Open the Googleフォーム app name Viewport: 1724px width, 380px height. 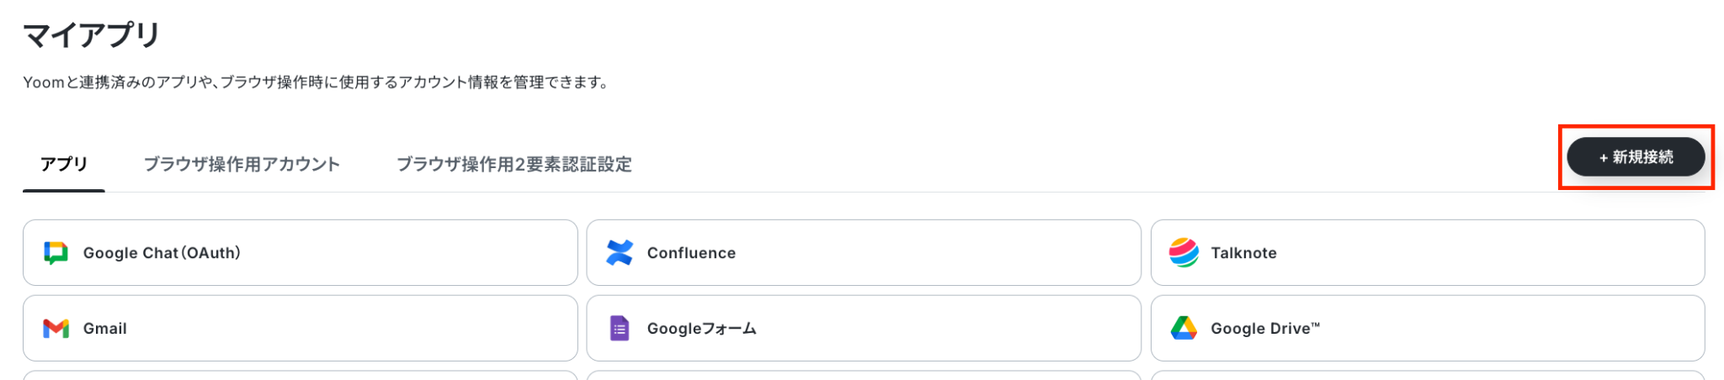[x=701, y=329]
